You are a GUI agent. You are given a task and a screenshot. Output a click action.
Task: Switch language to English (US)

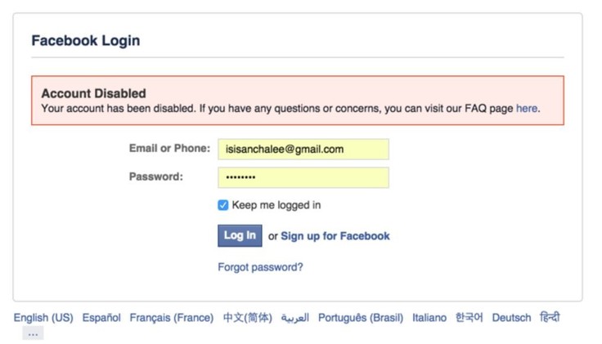pyautogui.click(x=43, y=318)
